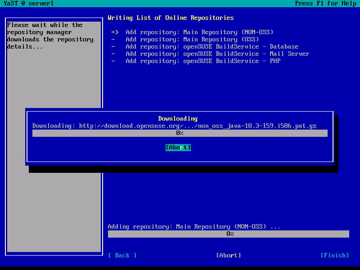The image size is (360, 270).
Task: Click the 'Please wait while the' help text
Action: (45, 25)
